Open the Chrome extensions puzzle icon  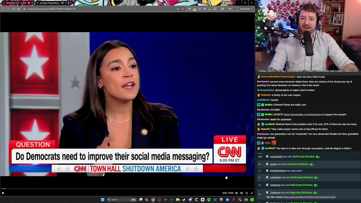click(215, 9)
